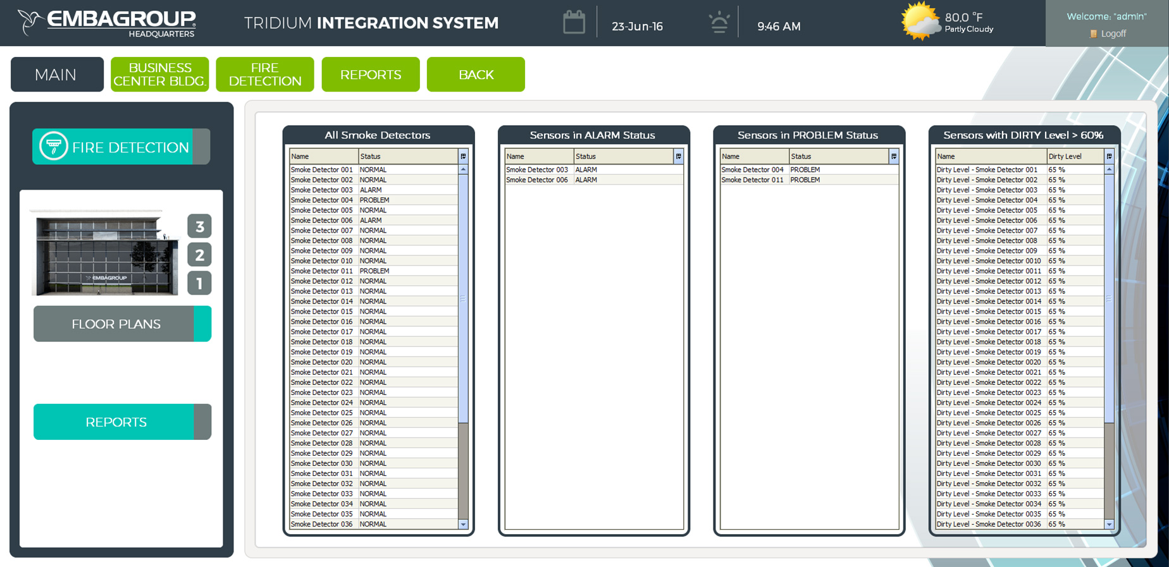Click the 23-Jun-16 date text
1169x567 pixels.
[637, 27]
